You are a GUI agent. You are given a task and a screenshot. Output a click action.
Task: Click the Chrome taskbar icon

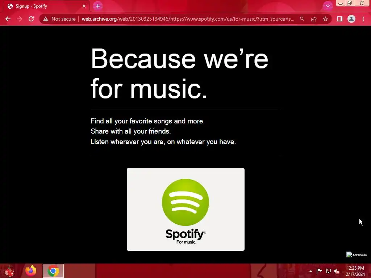pyautogui.click(x=53, y=271)
